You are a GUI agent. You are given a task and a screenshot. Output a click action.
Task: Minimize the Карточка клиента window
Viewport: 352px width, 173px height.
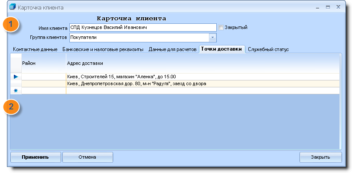coord(318,7)
